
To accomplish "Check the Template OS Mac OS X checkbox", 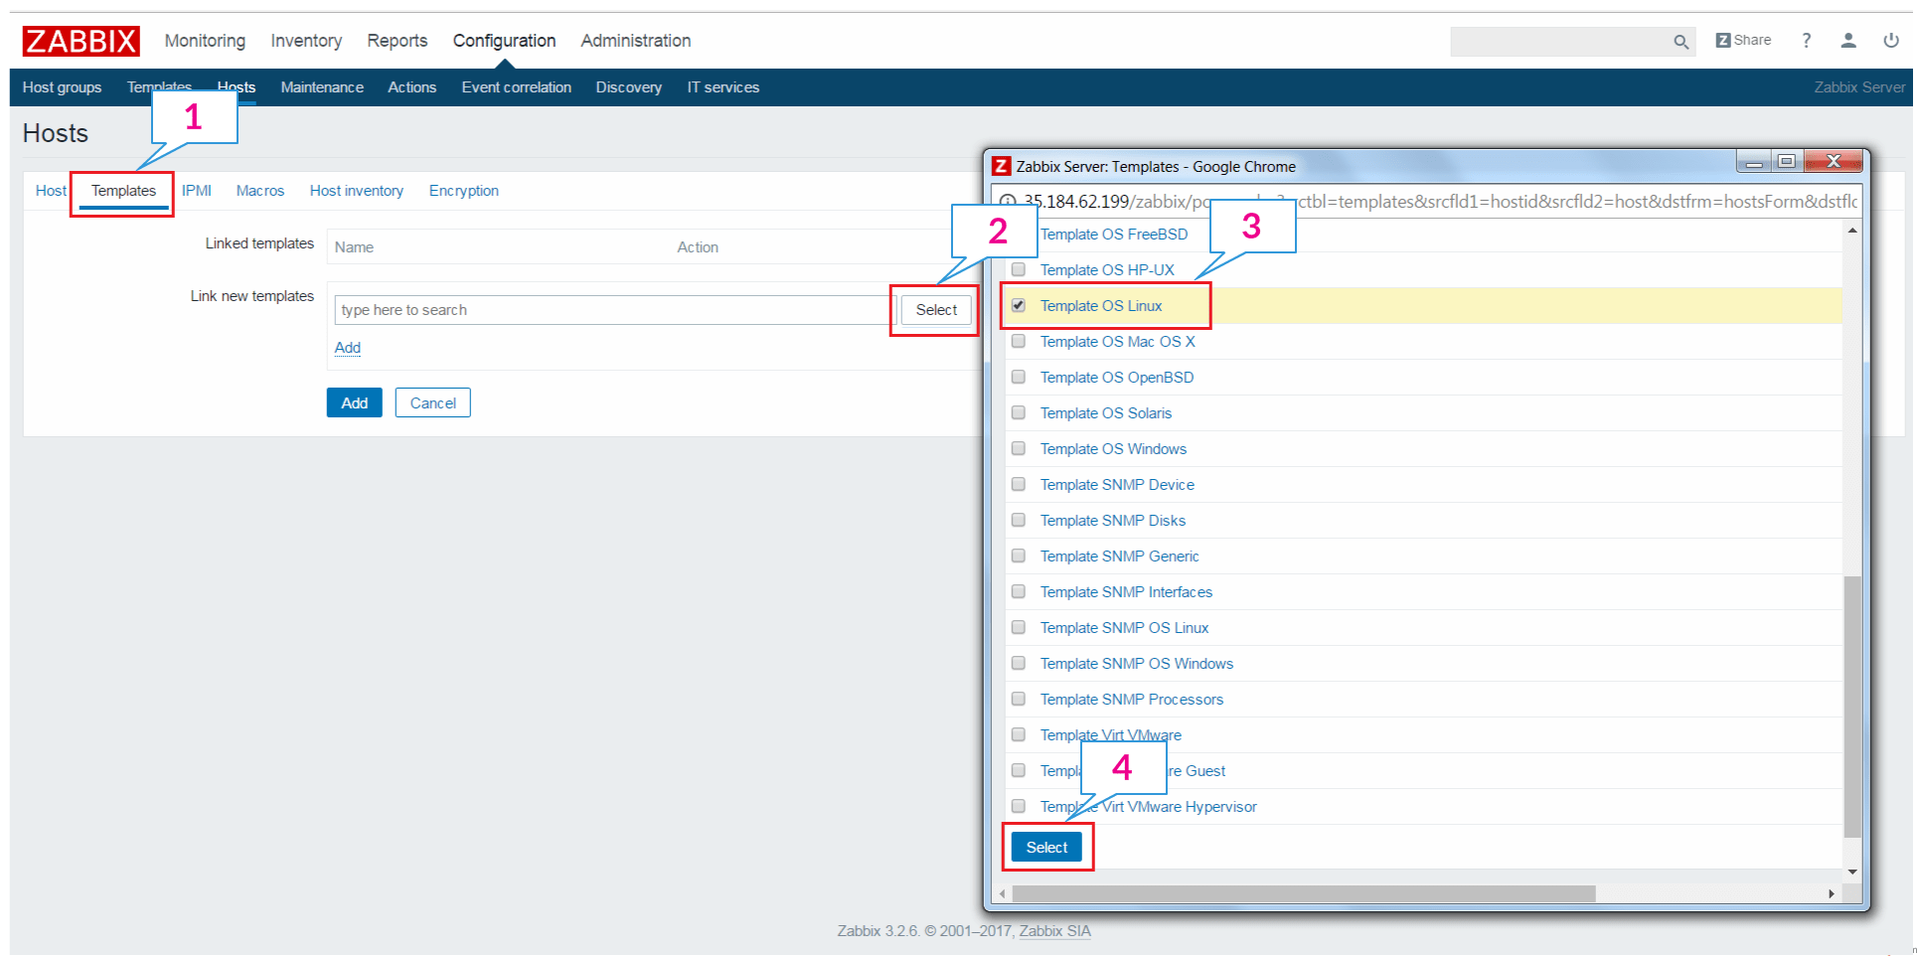I will click(x=1019, y=341).
